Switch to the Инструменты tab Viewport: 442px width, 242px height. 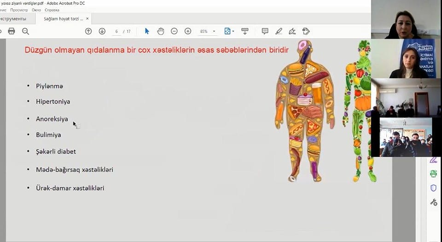point(13,19)
